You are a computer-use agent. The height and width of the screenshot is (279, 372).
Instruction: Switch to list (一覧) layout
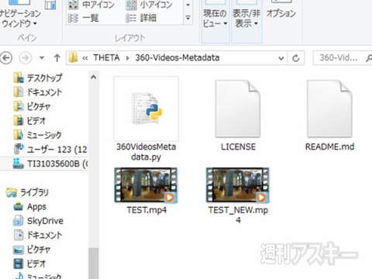tap(84, 18)
